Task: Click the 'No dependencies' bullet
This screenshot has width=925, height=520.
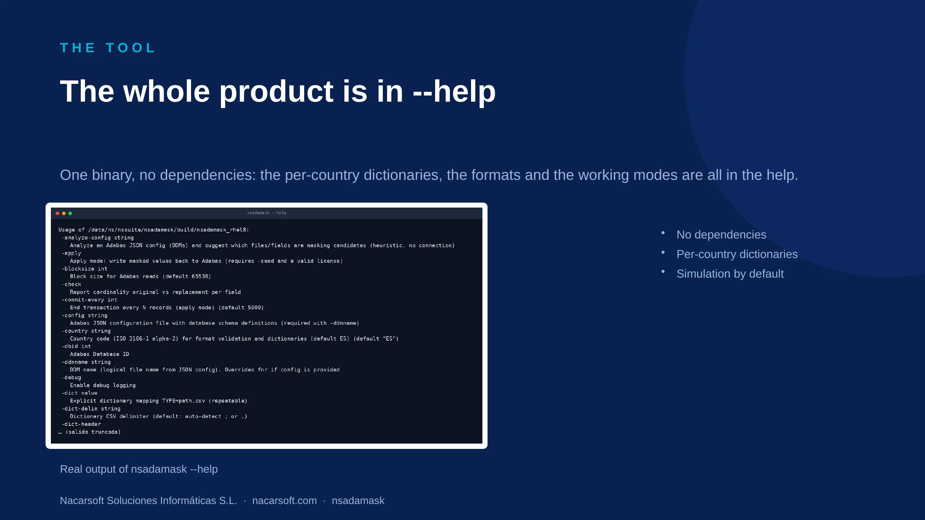Action: click(721, 235)
